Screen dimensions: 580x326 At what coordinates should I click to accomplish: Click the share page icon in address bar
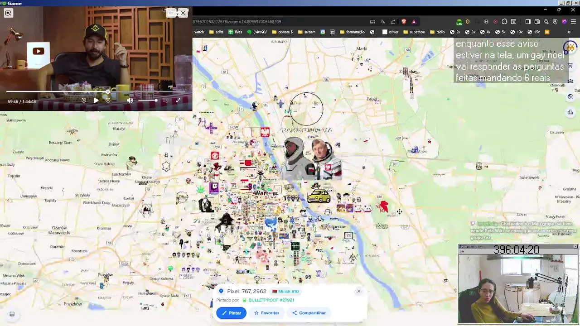(x=393, y=22)
